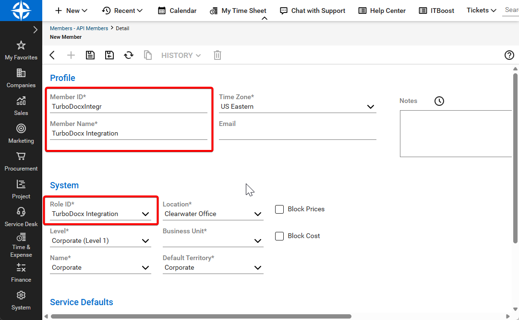
Task: Expand the sidebar navigation arrow
Action: coord(35,30)
